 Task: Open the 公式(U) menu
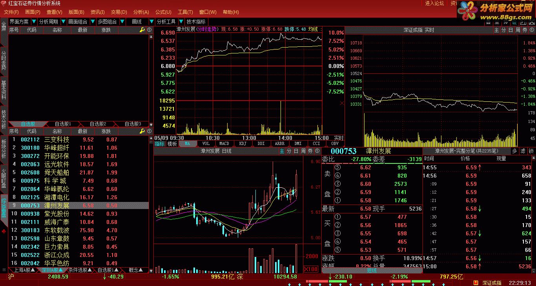(x=163, y=12)
